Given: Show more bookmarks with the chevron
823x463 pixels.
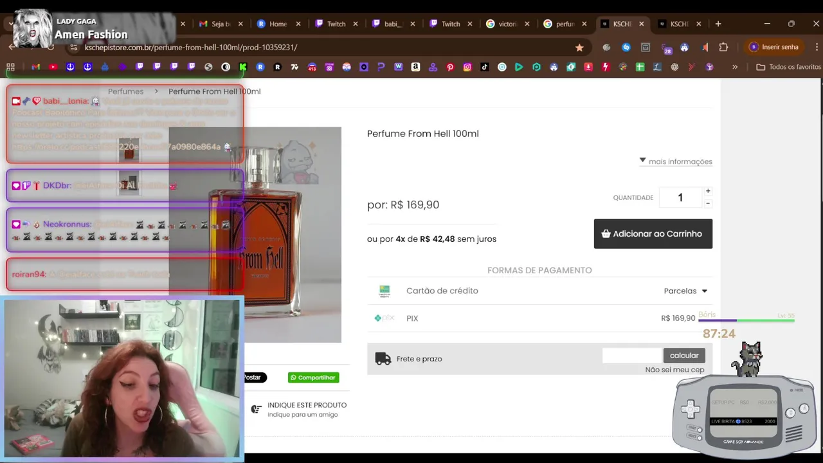Looking at the screenshot, I should tap(734, 67).
